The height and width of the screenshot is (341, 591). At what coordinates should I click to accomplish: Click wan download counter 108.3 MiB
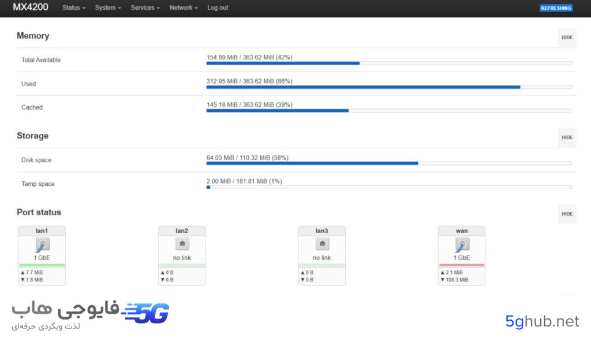point(455,280)
